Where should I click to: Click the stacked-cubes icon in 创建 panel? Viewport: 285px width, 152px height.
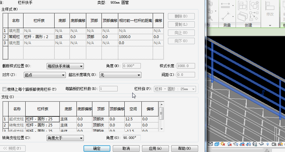242,5
